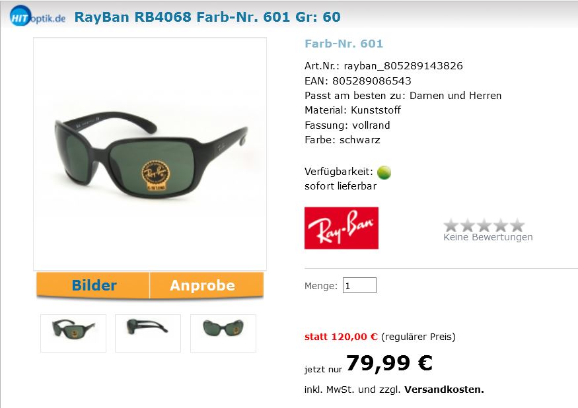
Task: Open the angled-view sunglasses thumbnail
Action: click(73, 333)
